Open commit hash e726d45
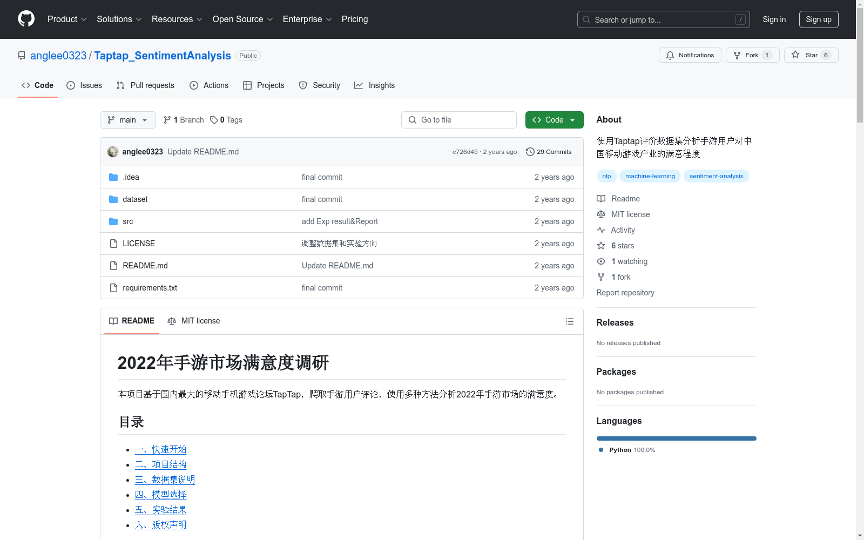 465,152
